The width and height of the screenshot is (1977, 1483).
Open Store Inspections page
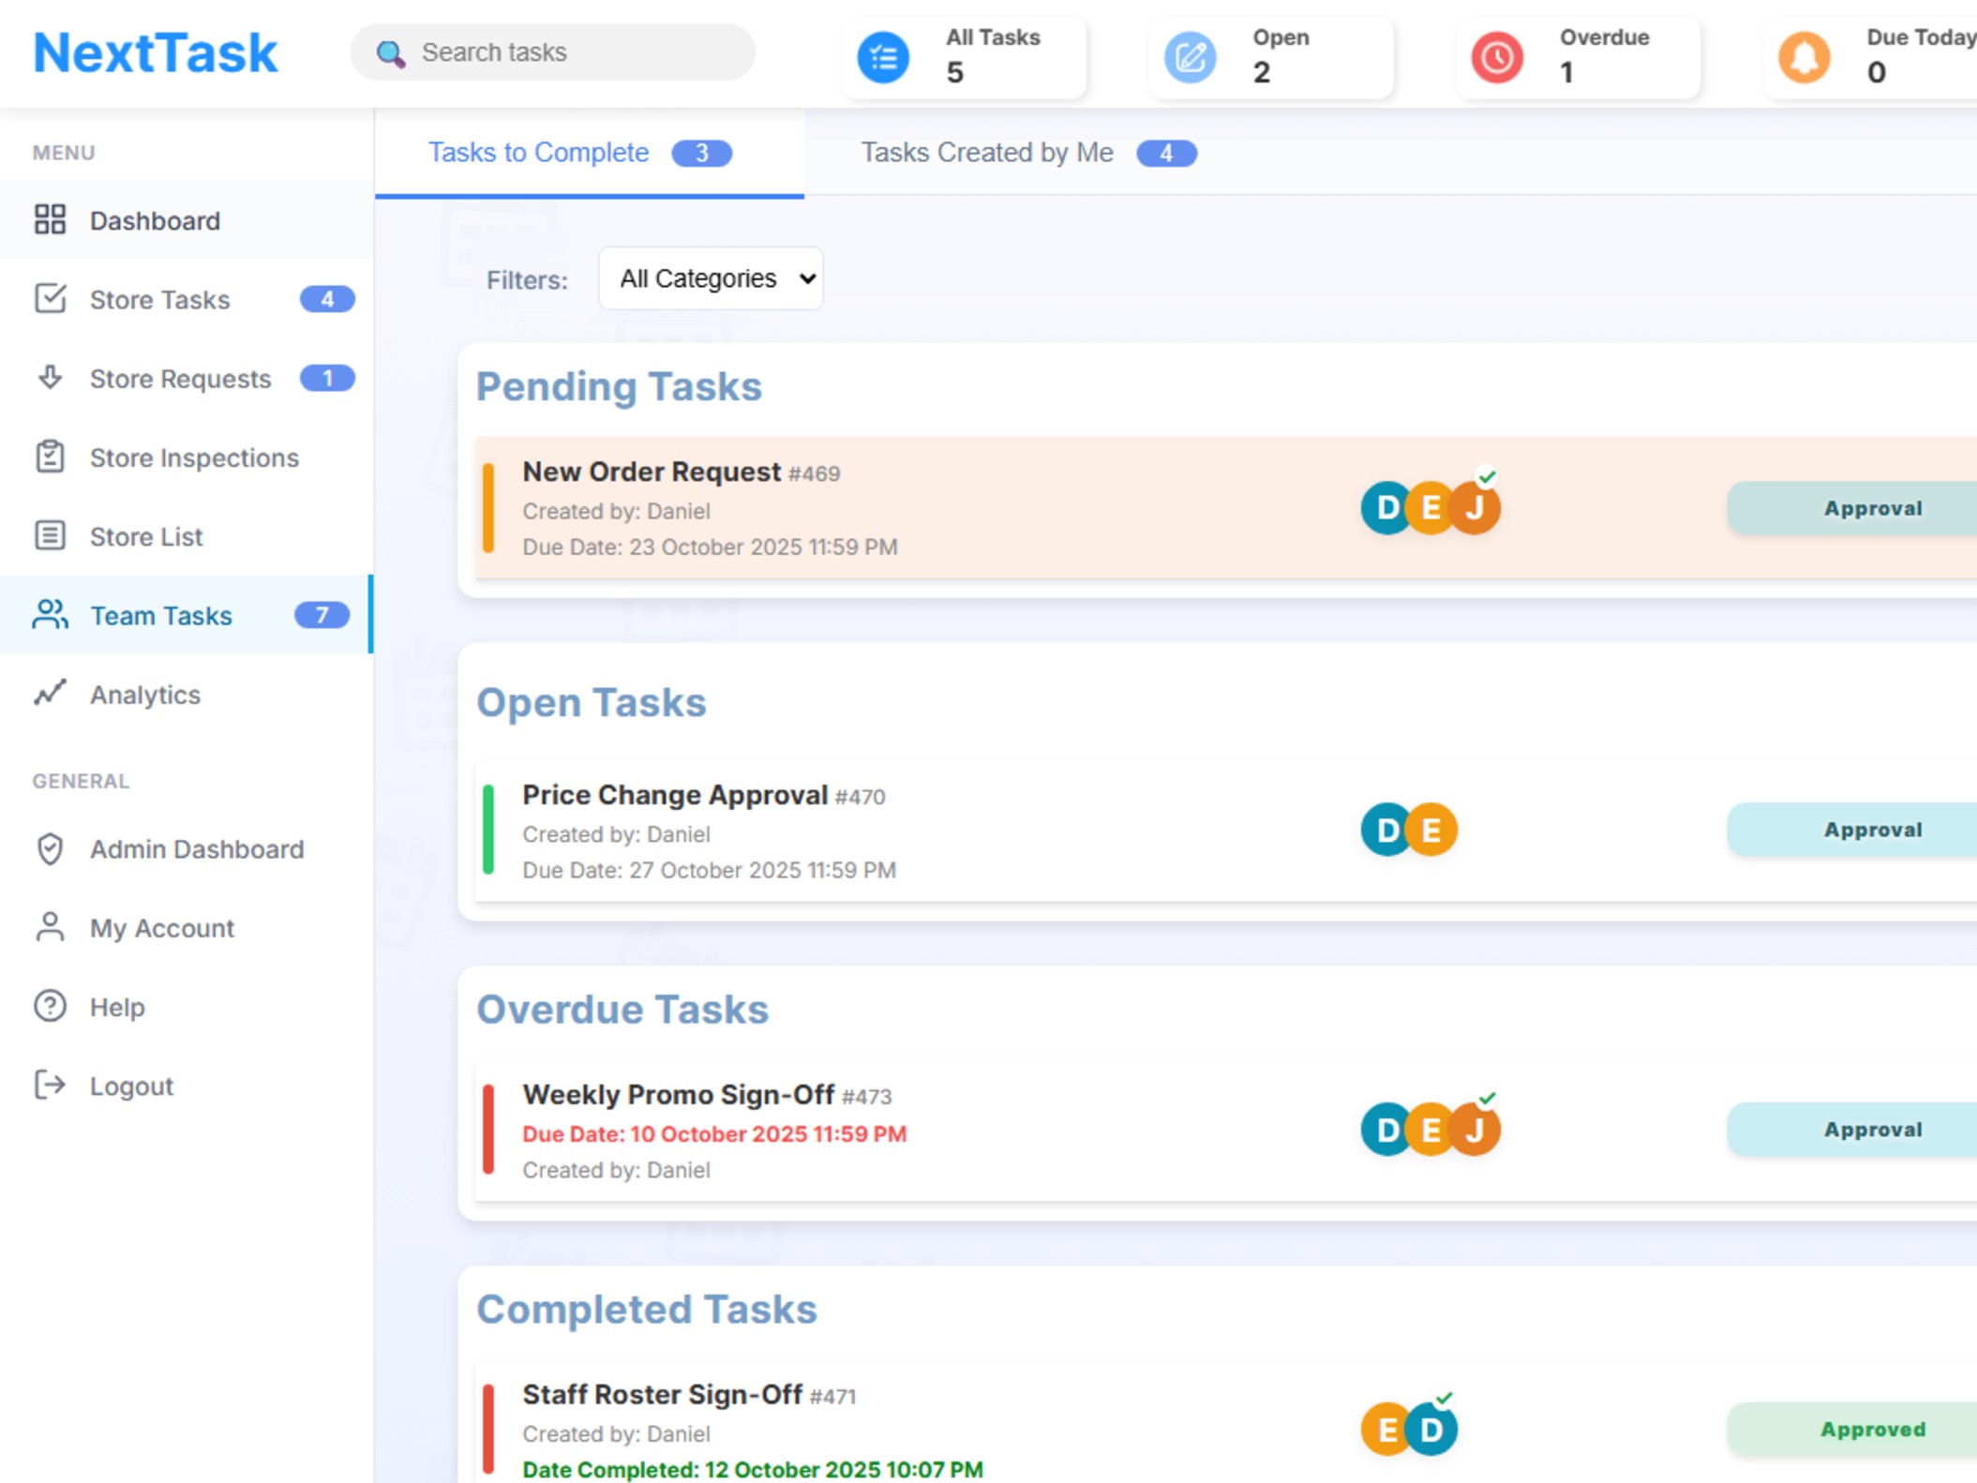[x=187, y=457]
